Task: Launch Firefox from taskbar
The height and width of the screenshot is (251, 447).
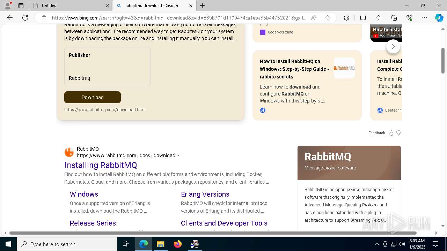Action: coord(178,244)
